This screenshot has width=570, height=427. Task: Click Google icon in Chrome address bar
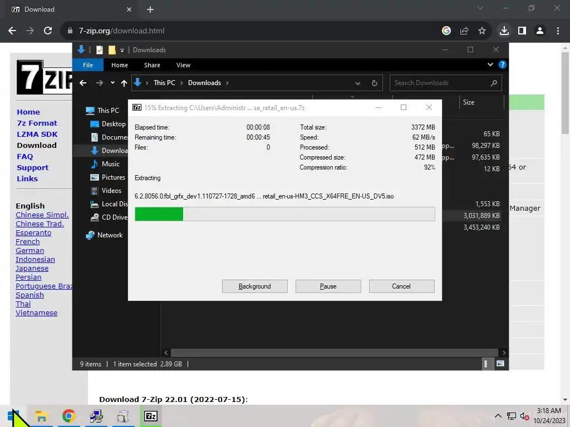(x=446, y=31)
